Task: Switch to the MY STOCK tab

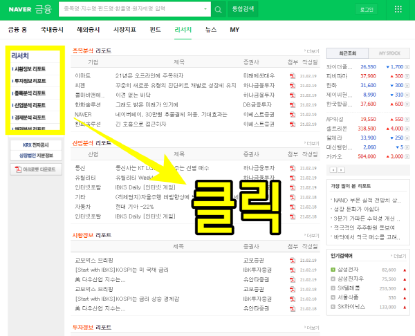Action: (x=389, y=53)
